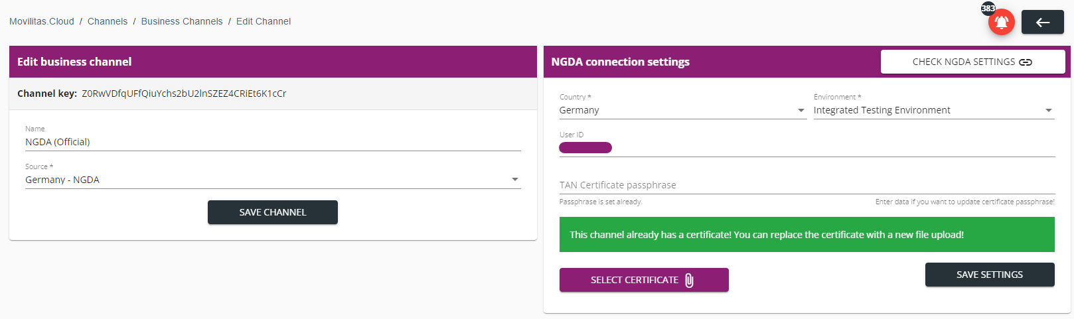This screenshot has width=1074, height=319.
Task: Click the red notification bell icon
Action: [1001, 23]
